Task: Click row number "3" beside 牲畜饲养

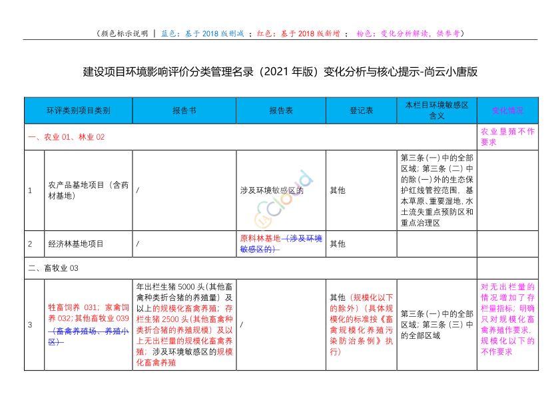Action: coord(30,325)
